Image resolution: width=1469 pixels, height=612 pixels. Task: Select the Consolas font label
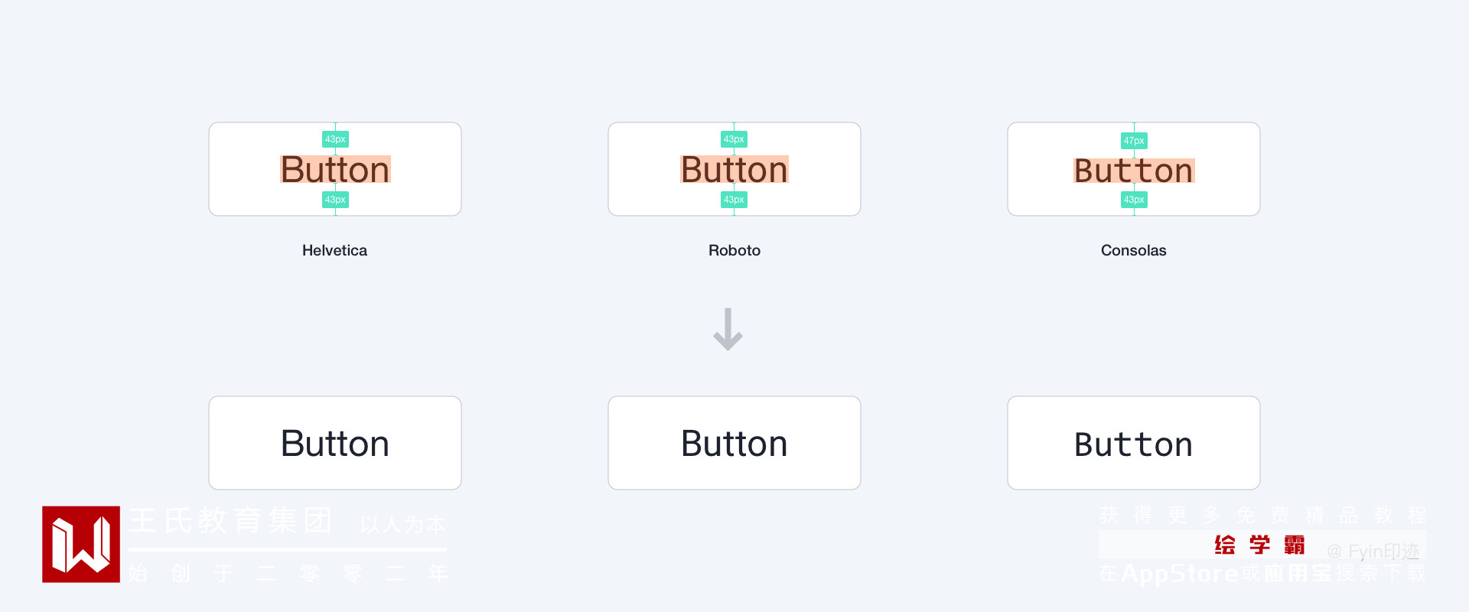1133,250
